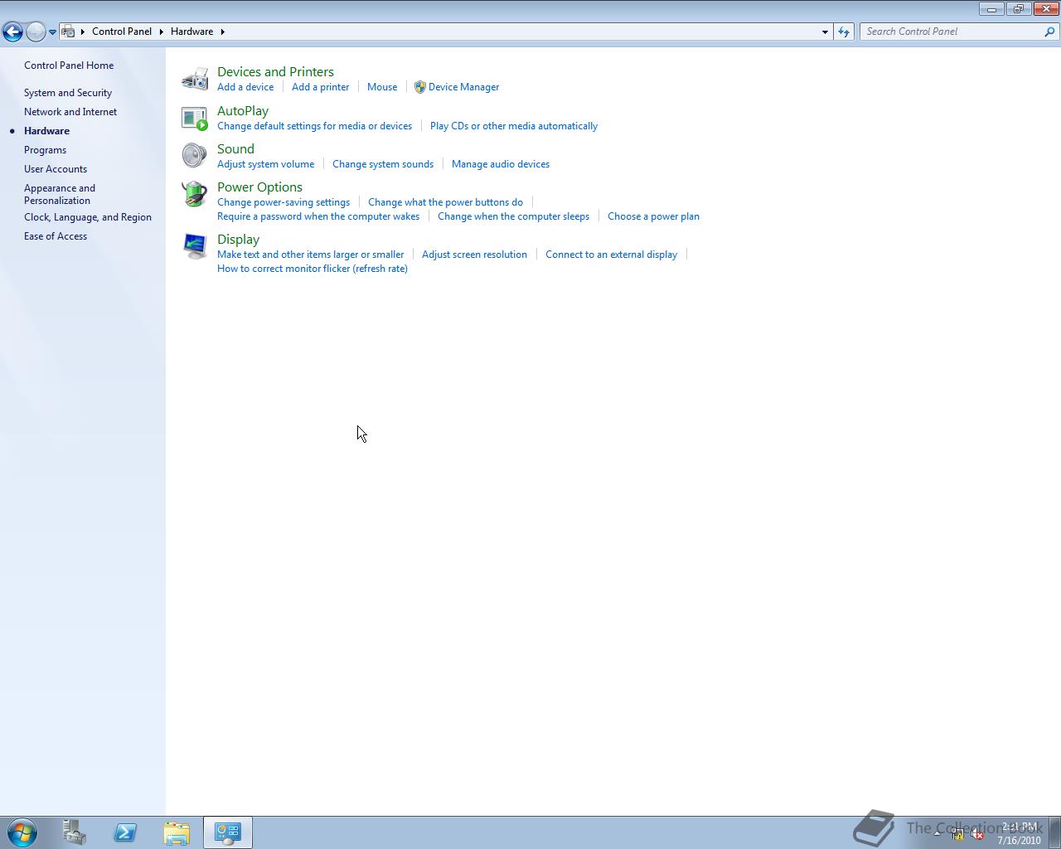
Task: Click Change power-saving settings
Action: [x=283, y=202]
